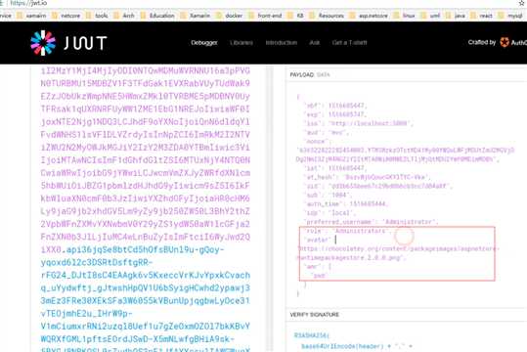Viewport: 527px width, 352px height.
Task: Open the Education bookmark folder icon
Action: 143,16
